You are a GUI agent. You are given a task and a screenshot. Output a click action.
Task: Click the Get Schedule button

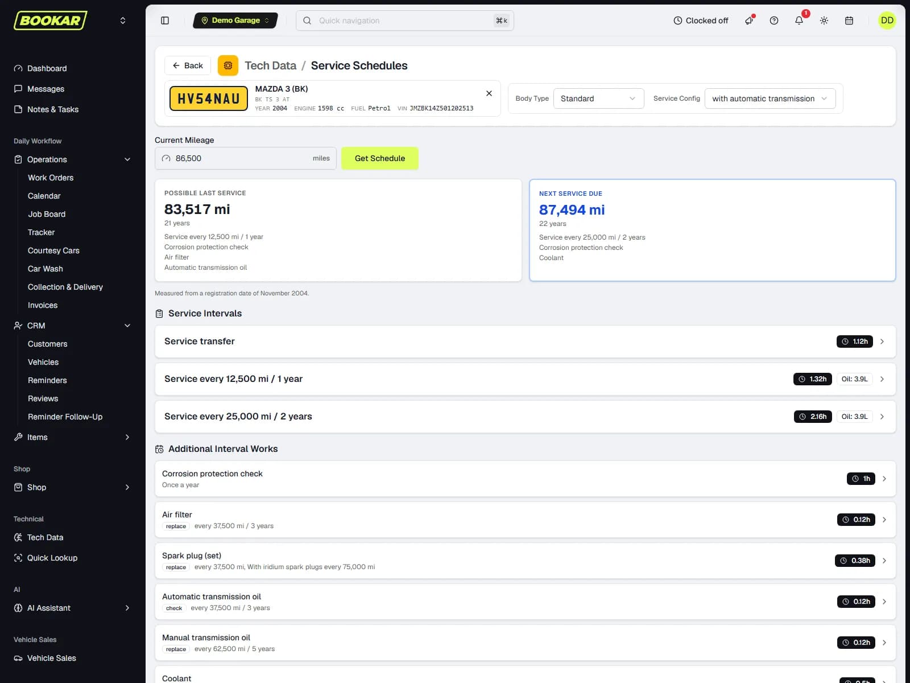point(380,158)
